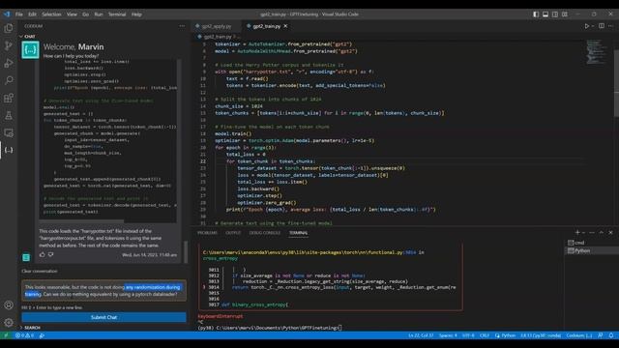The width and height of the screenshot is (619, 348).
Task: Click Ln 22 cursor position in status bar
Action: (x=421, y=335)
